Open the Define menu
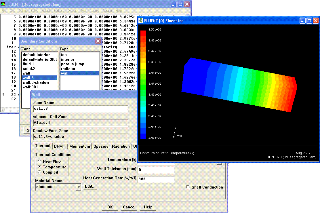Viewport: 320px width, 213px height. coord(23,11)
